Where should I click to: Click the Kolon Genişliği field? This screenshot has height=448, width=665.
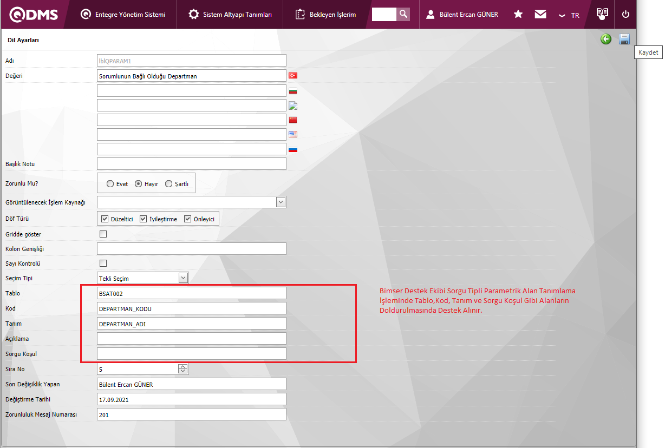pyautogui.click(x=192, y=249)
